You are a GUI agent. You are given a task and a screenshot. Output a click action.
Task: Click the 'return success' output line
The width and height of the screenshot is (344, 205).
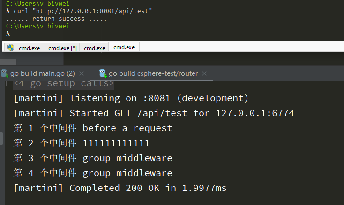(56, 19)
